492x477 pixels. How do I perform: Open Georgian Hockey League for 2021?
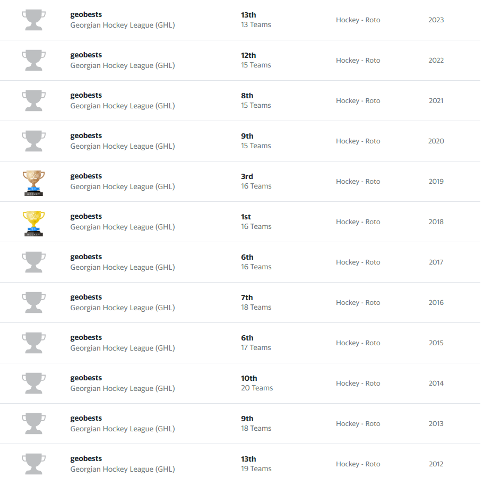(122, 106)
